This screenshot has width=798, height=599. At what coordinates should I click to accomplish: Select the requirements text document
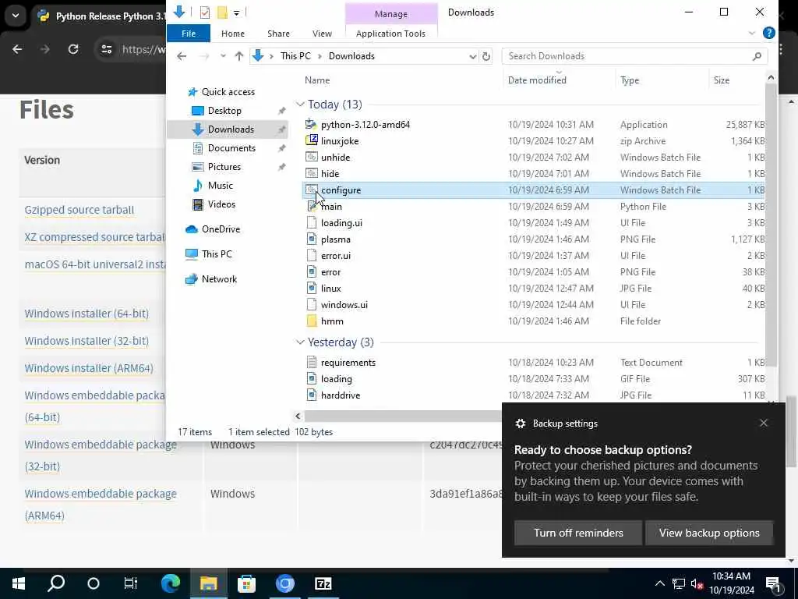348,362
